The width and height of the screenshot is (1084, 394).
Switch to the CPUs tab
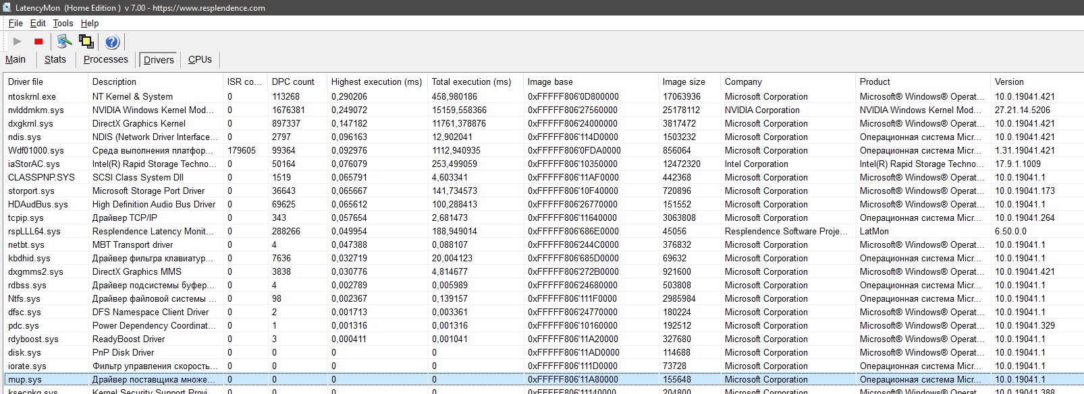200,59
